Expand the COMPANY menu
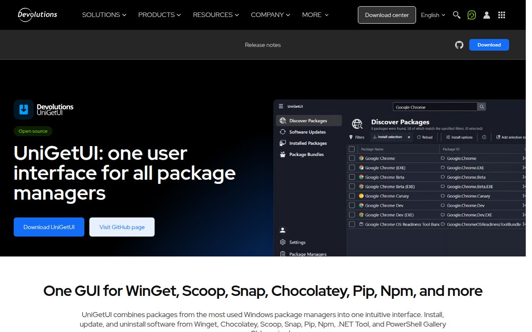 [x=271, y=15]
